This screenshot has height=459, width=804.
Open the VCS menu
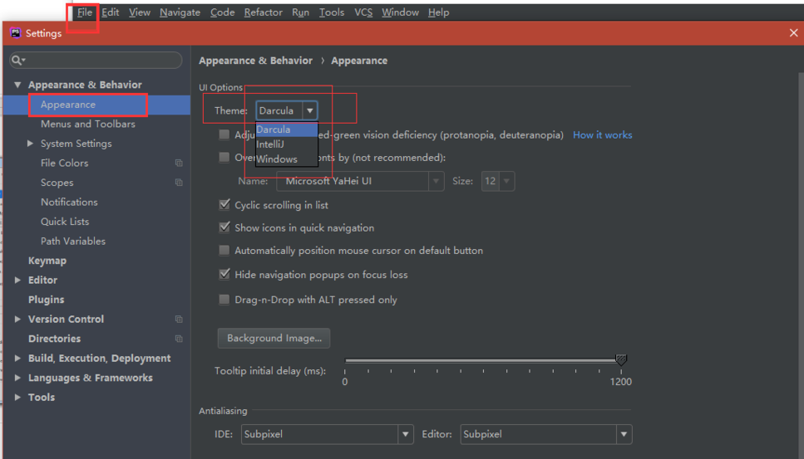363,12
